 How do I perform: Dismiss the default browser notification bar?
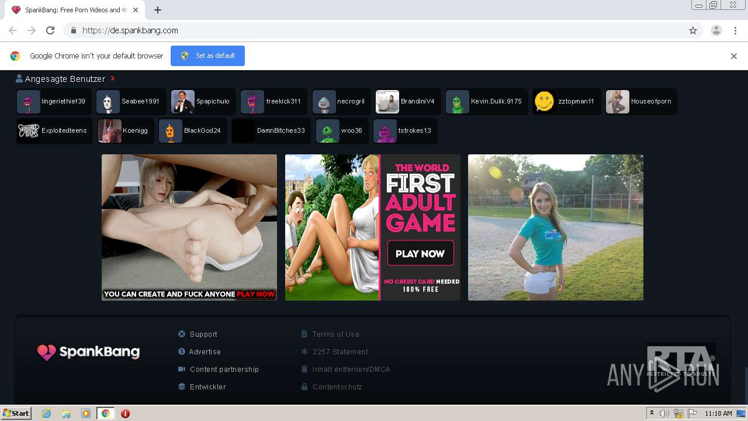[x=734, y=56]
